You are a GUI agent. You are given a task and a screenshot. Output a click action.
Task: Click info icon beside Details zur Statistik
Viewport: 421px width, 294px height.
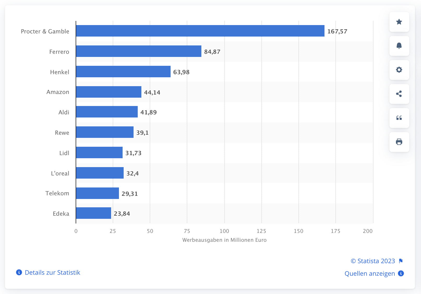(19, 272)
